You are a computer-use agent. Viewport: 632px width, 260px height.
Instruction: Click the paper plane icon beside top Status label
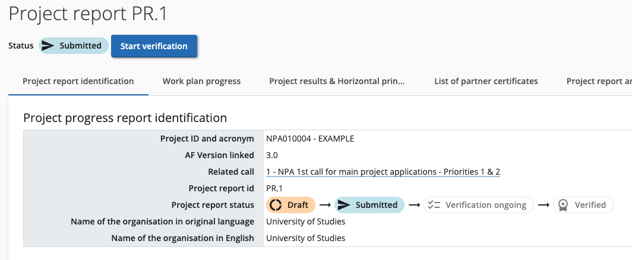[x=48, y=46]
